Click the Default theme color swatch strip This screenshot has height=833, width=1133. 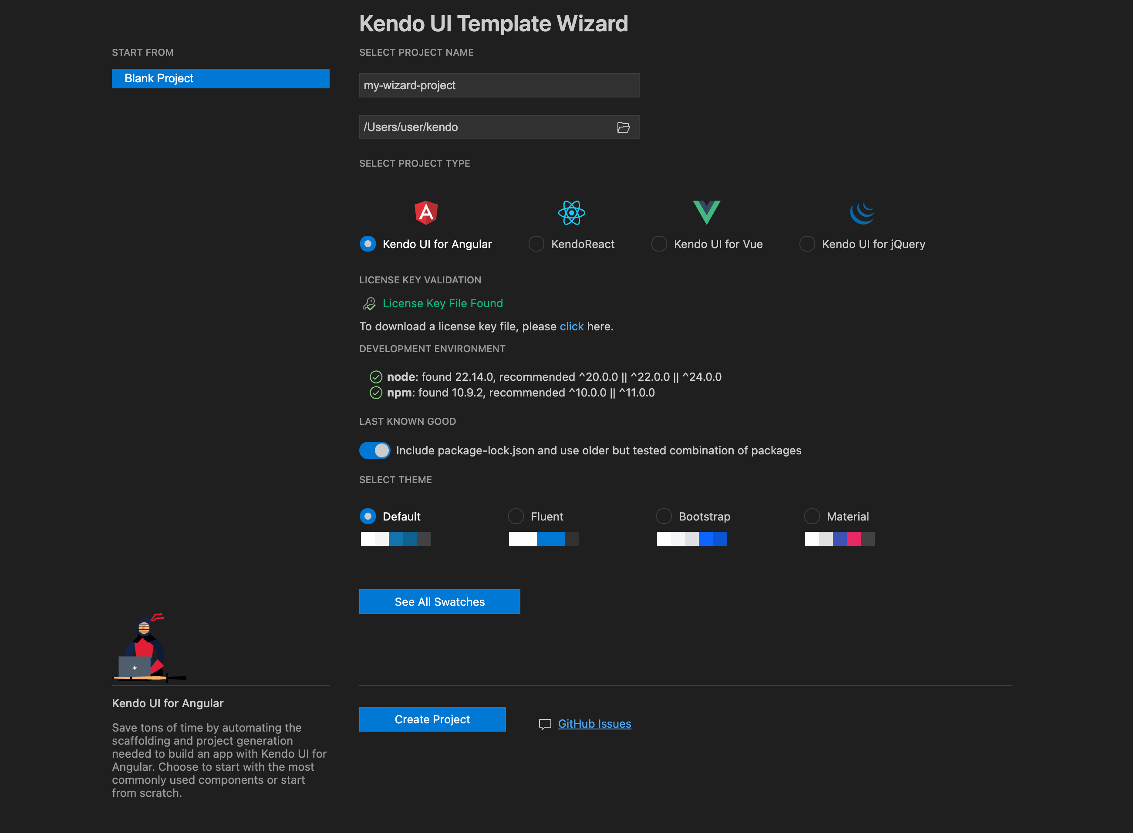pyautogui.click(x=395, y=538)
